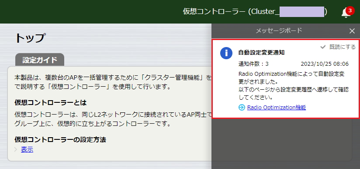The width and height of the screenshot is (360, 169).
Task: Click the circled arrow icon beside Radio Optimization link
Action: (x=242, y=108)
